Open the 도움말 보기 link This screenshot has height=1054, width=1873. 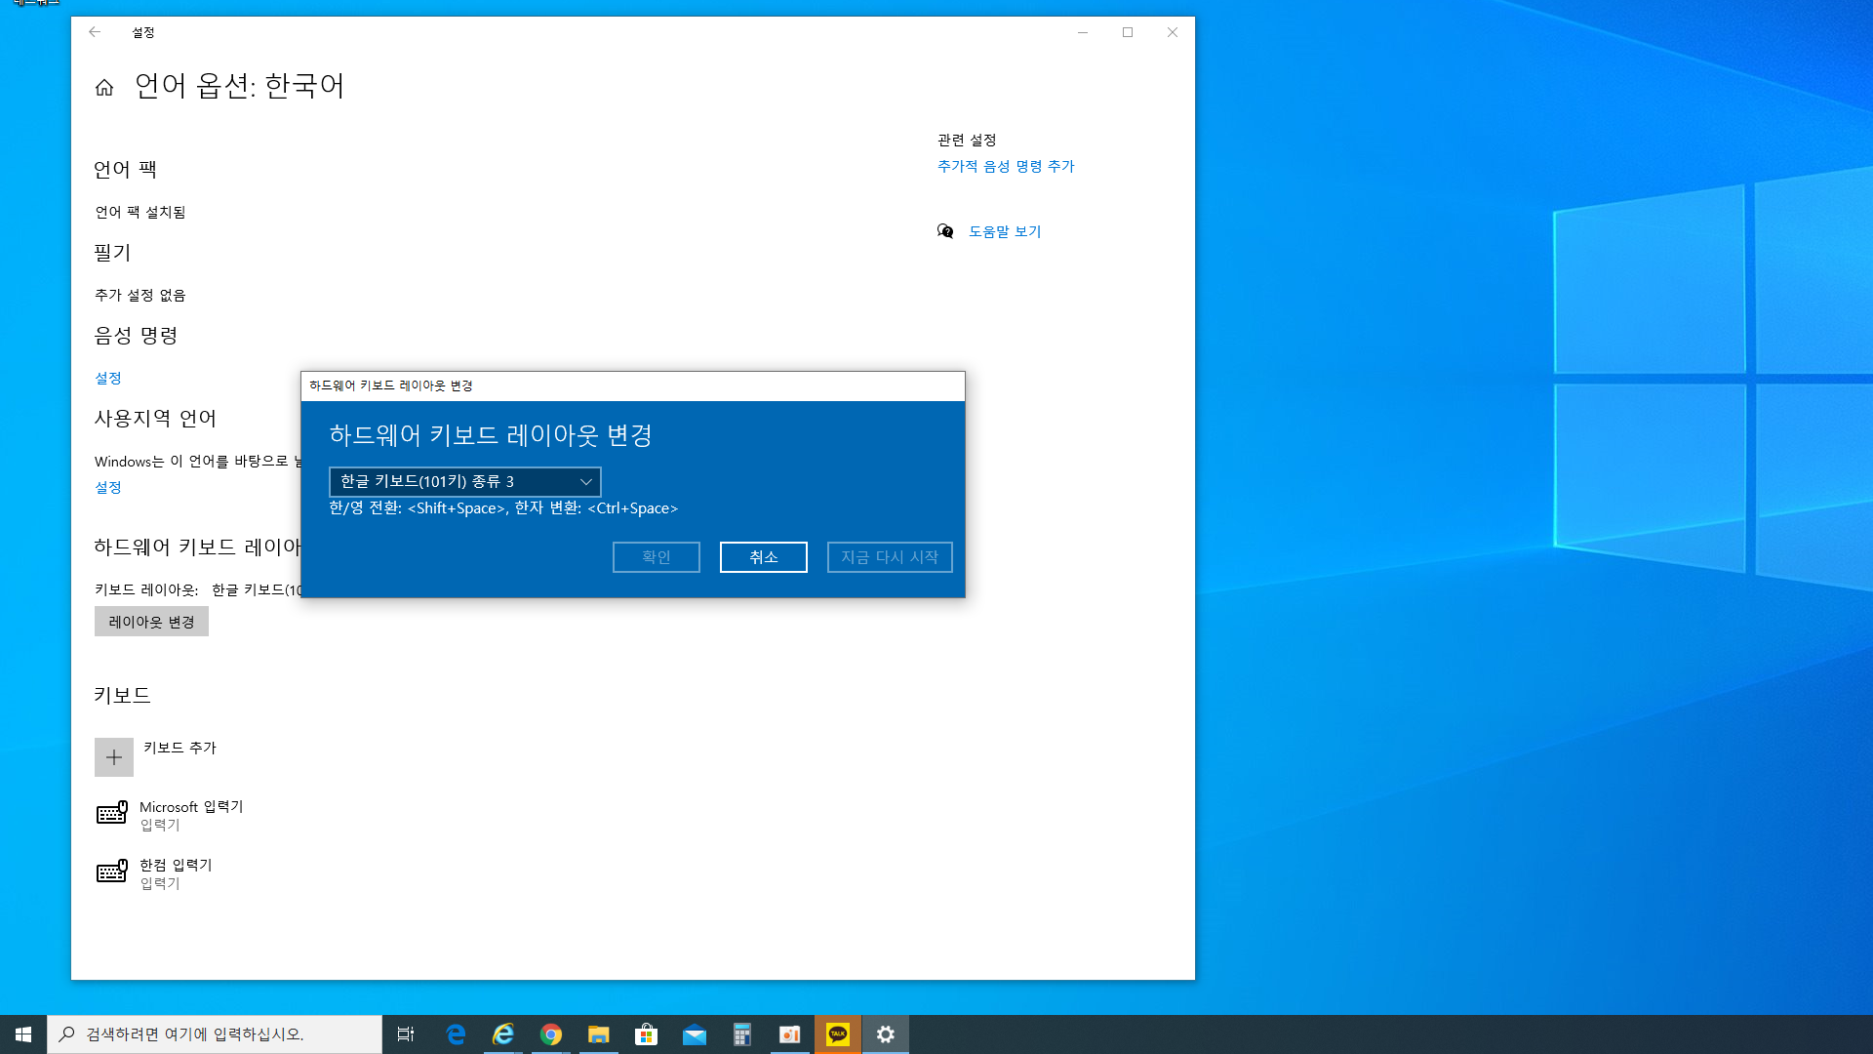click(1005, 231)
